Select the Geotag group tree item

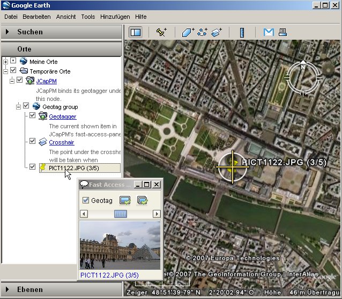[x=60, y=107]
